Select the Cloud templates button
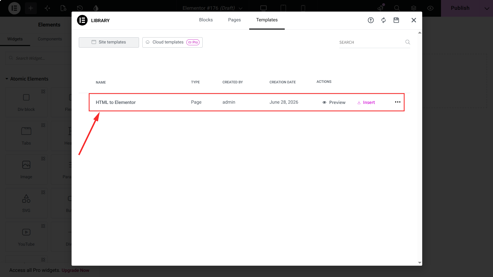The width and height of the screenshot is (493, 277). pos(172,42)
